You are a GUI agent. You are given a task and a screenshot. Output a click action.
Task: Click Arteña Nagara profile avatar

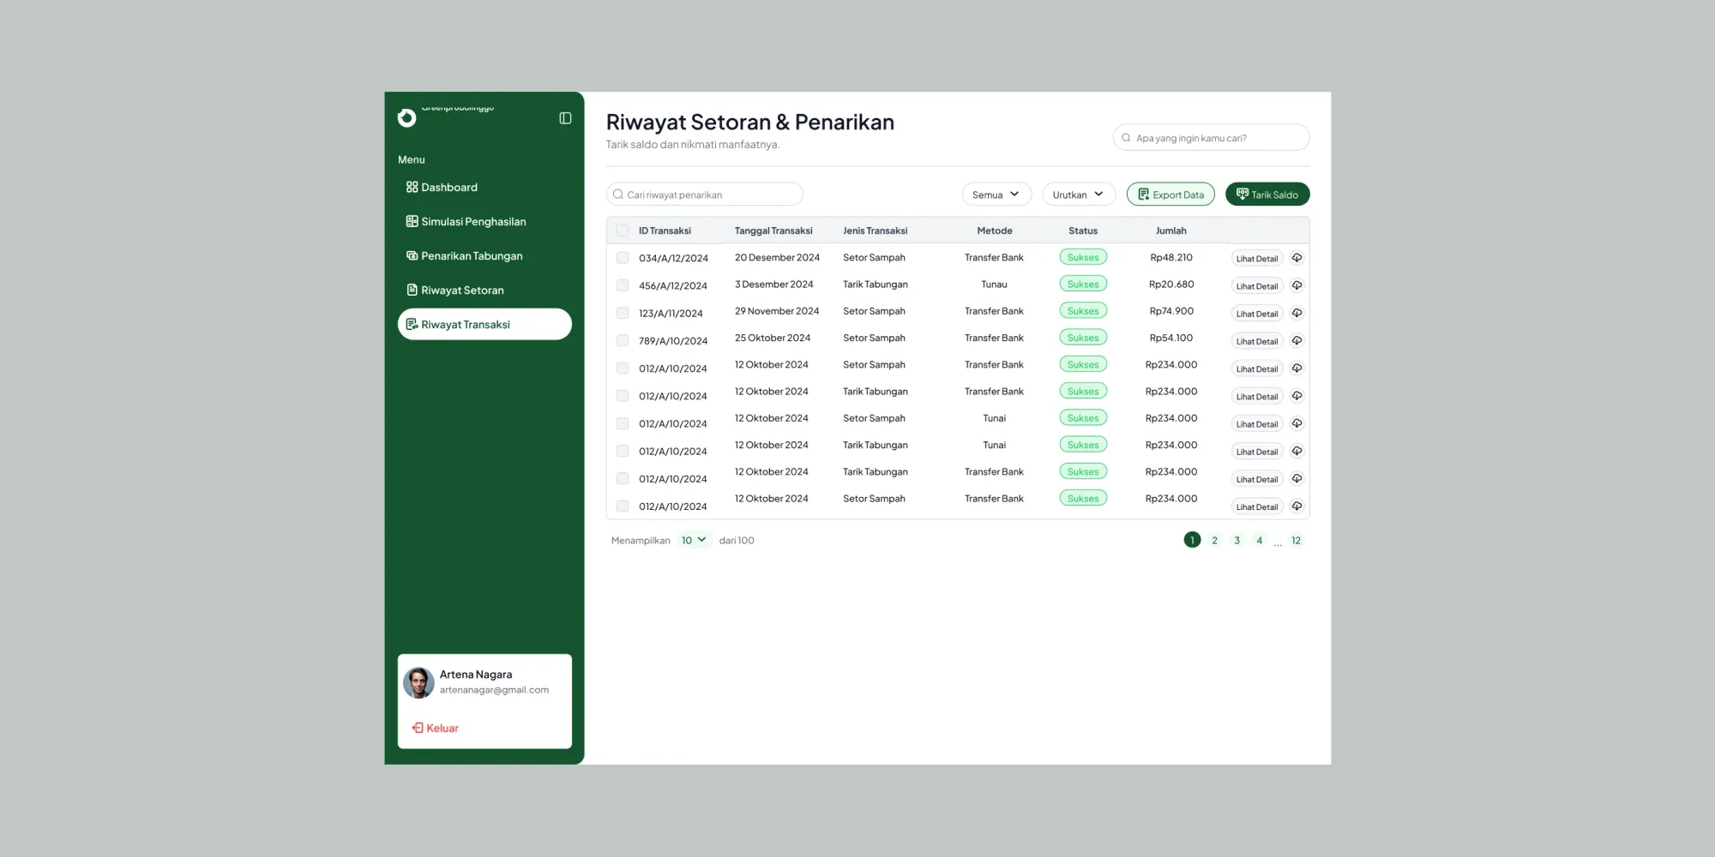[418, 683]
